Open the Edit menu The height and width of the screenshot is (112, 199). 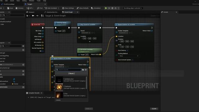click(6, 1)
